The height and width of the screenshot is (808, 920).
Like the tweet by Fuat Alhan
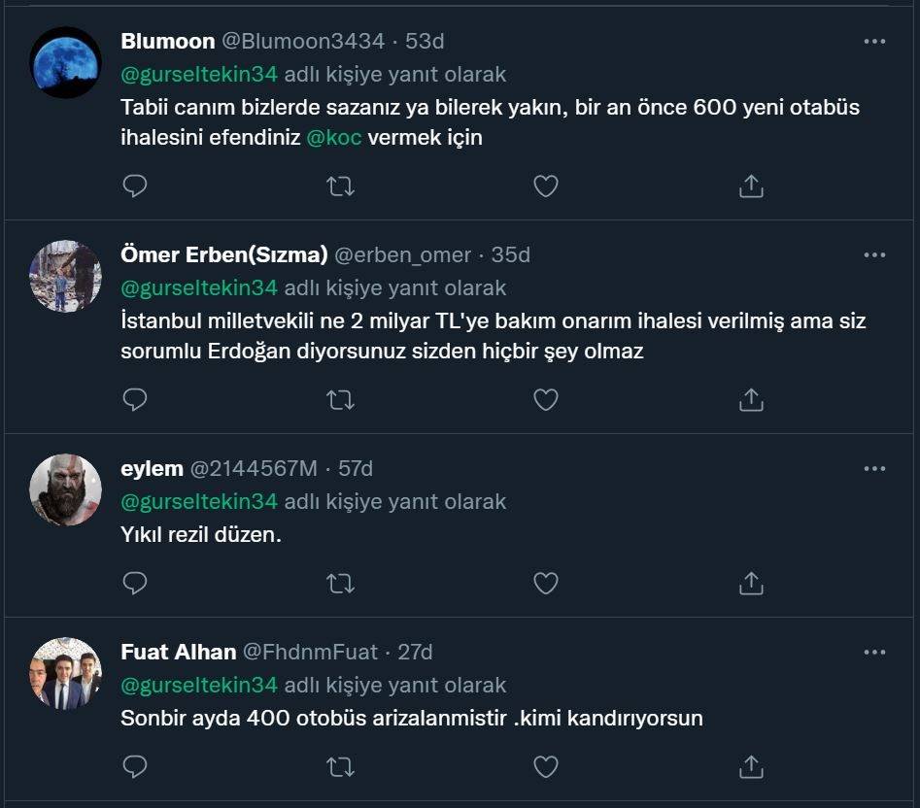coord(546,767)
